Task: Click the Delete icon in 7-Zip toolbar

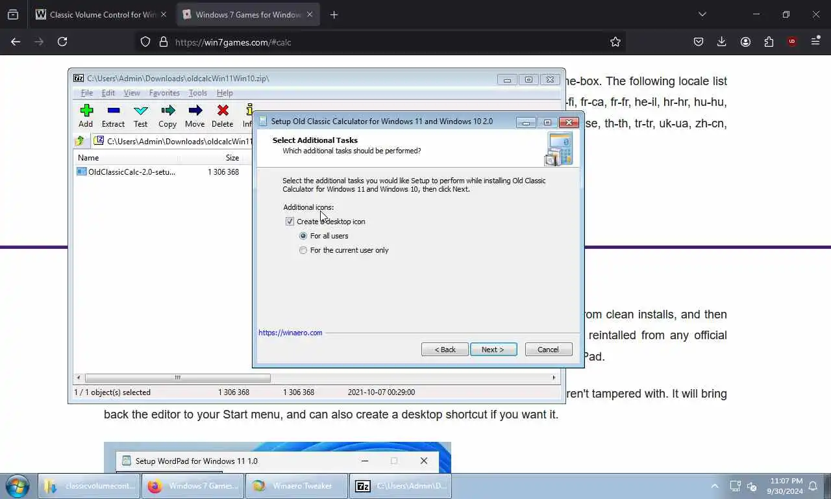Action: tap(222, 116)
